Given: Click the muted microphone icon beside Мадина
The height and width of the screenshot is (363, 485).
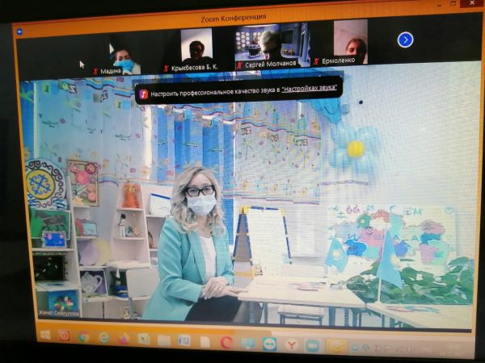Looking at the screenshot, I should (x=96, y=70).
